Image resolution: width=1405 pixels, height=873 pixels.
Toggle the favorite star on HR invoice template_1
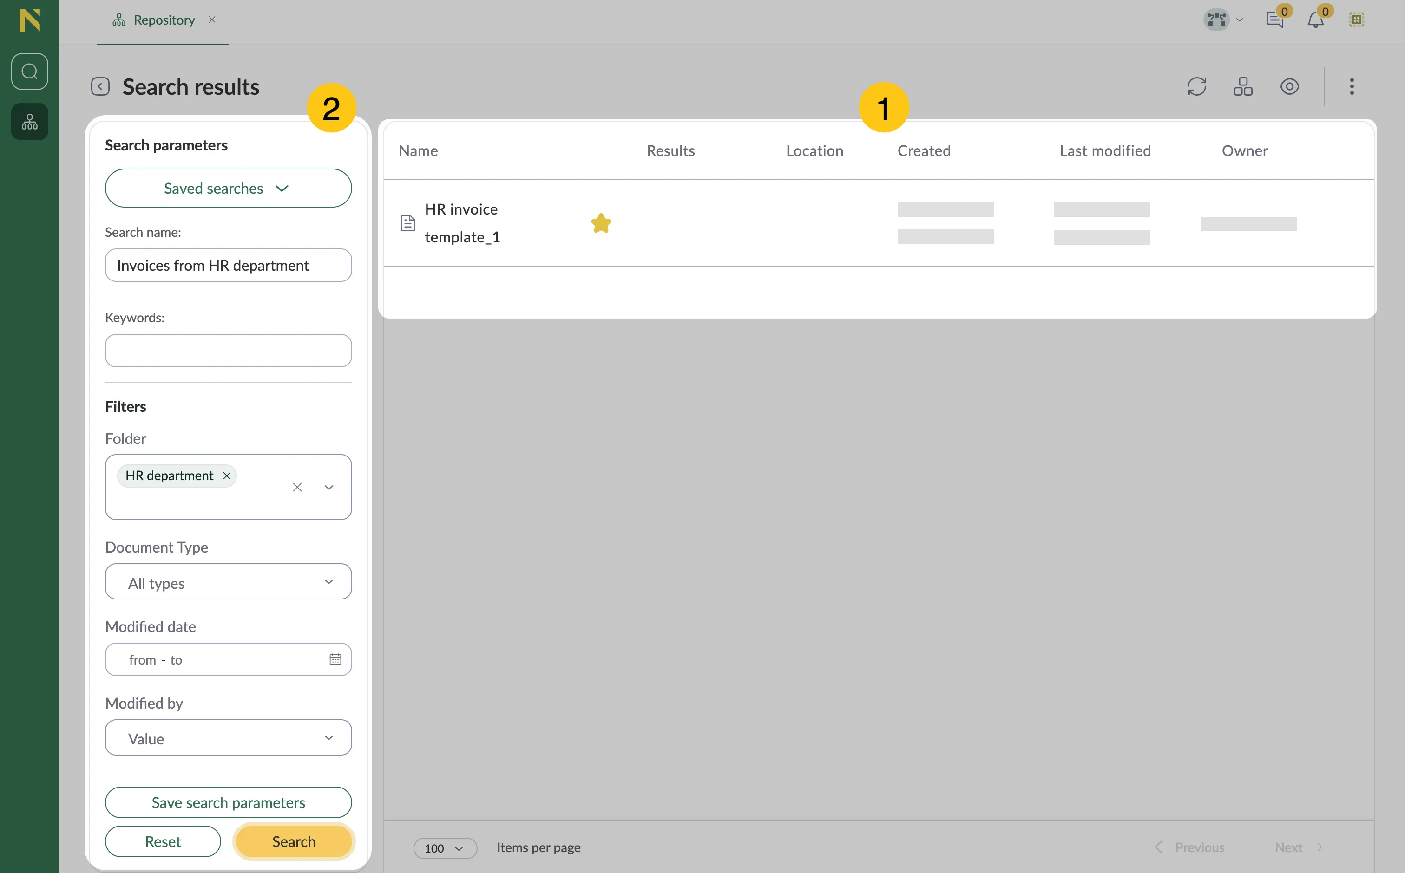[601, 223]
